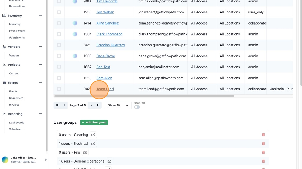Click the Reporting line chart icon
The width and height of the screenshot is (302, 169).
tap(4, 114)
